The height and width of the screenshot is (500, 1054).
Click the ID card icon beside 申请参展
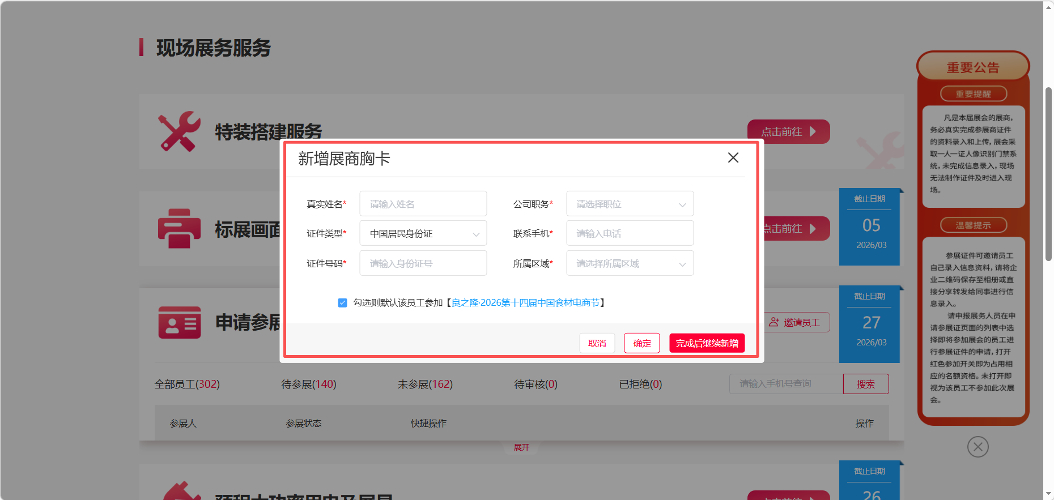(x=179, y=322)
